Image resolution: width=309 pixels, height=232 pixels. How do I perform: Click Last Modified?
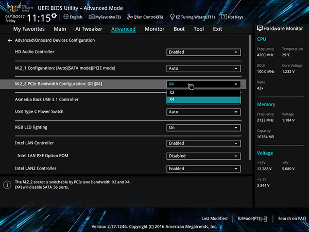214,219
